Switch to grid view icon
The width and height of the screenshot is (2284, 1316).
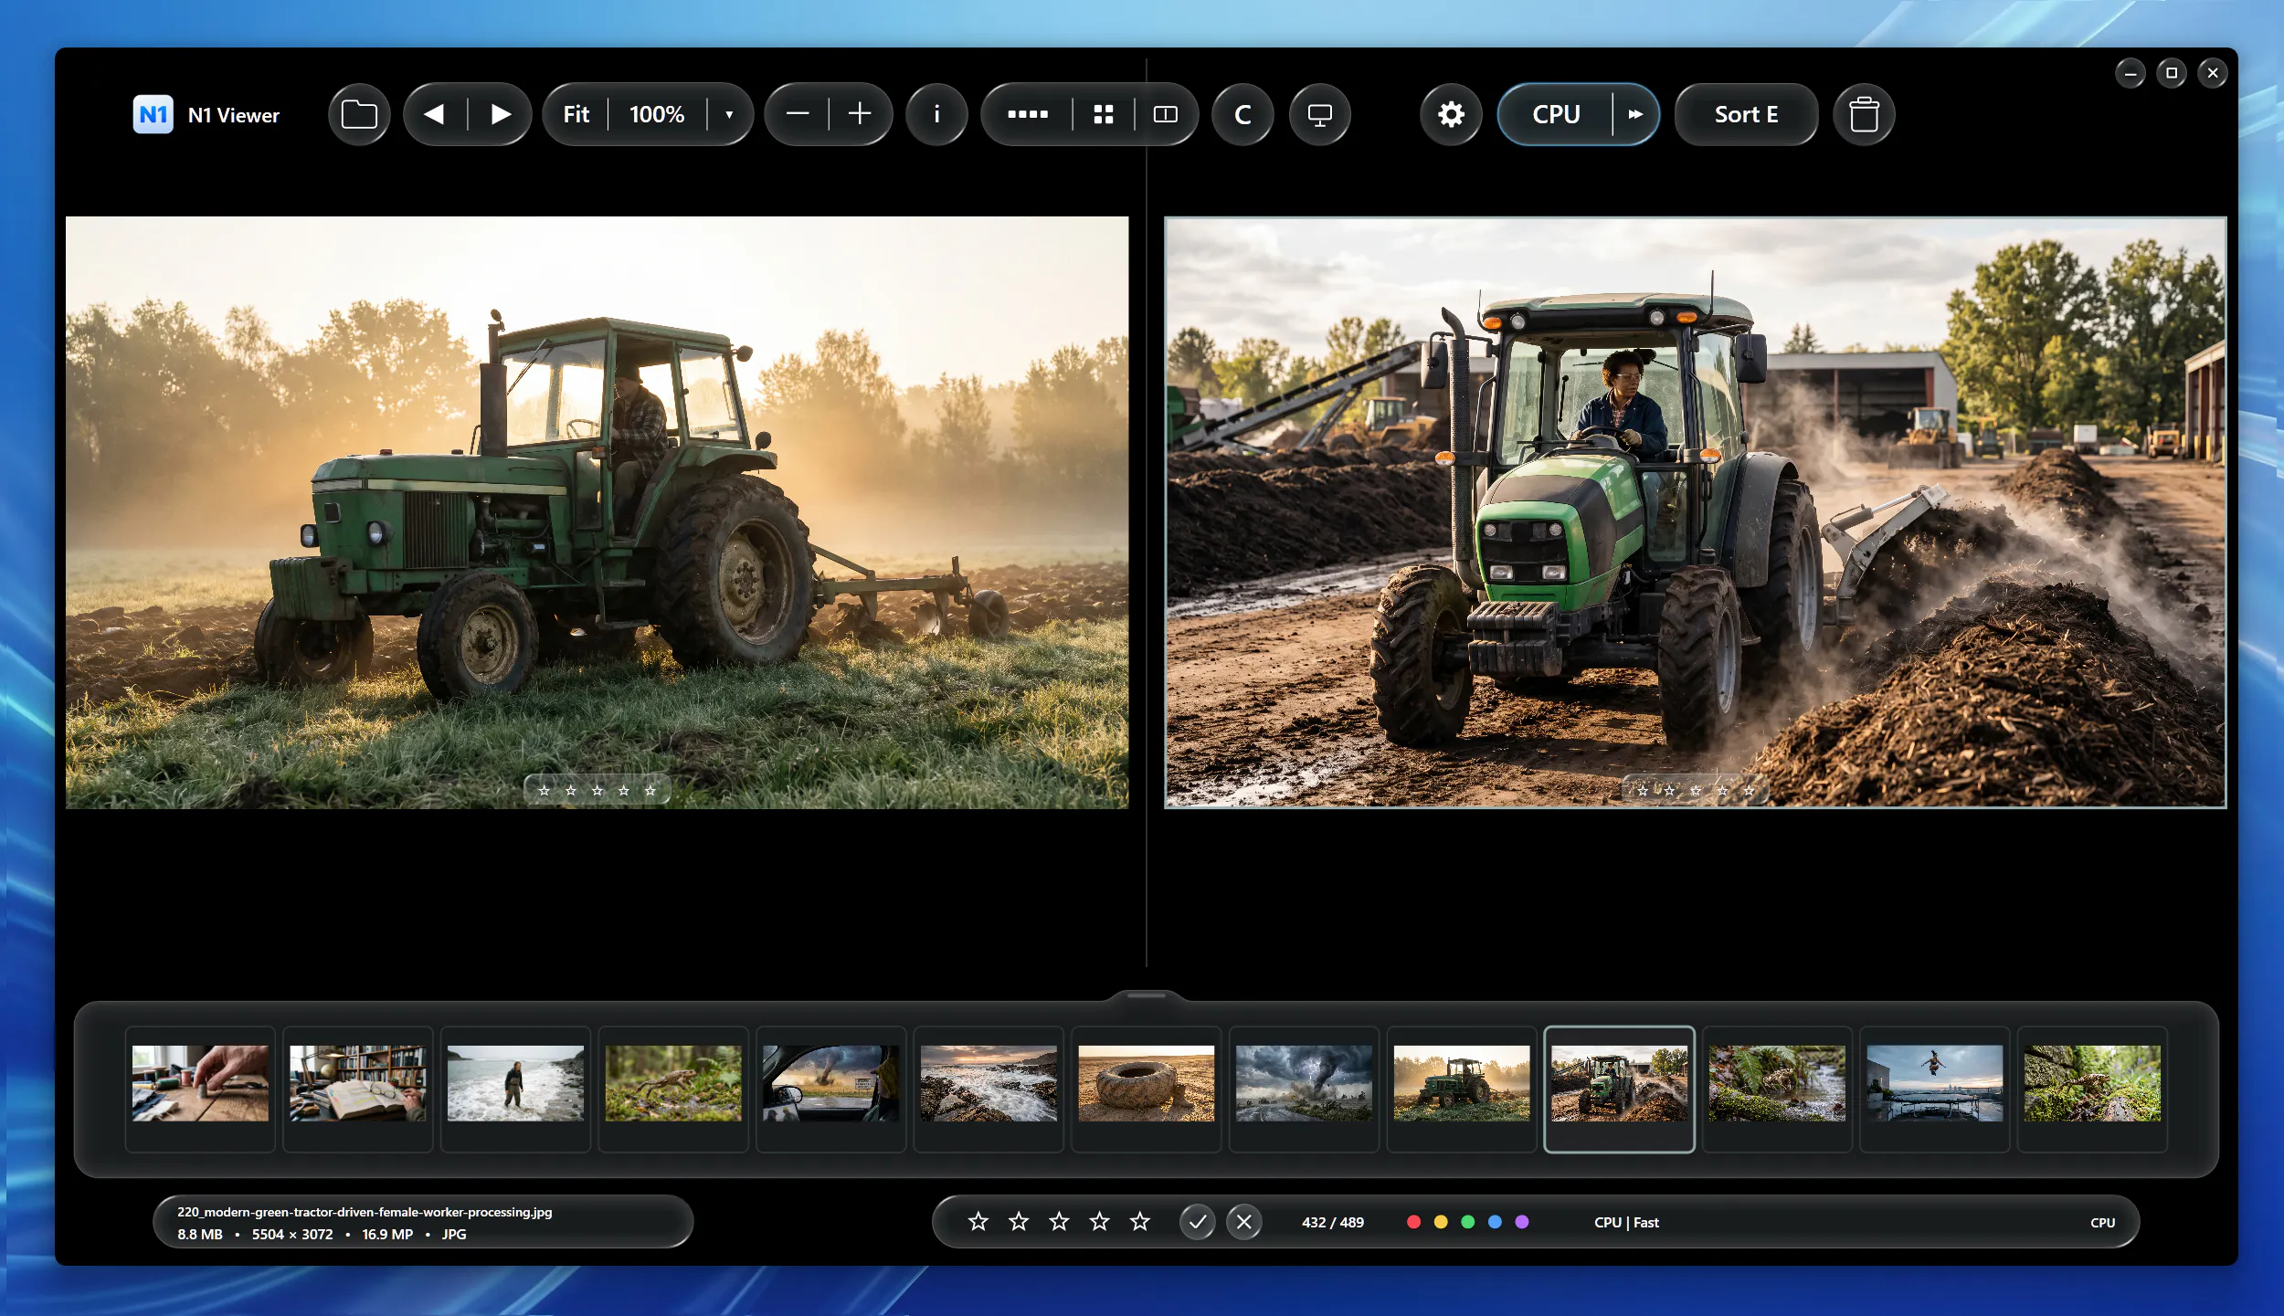click(x=1104, y=114)
